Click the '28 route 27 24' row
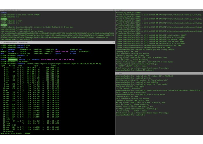 [x=9, y=125]
